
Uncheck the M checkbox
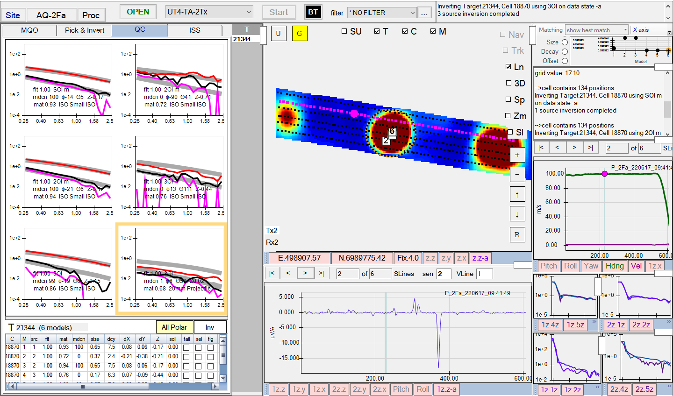(x=433, y=31)
